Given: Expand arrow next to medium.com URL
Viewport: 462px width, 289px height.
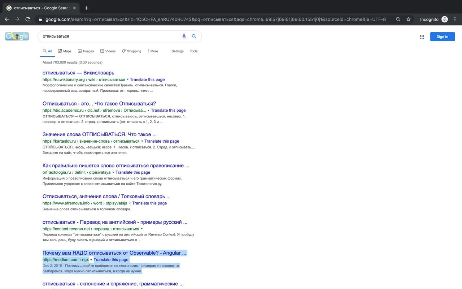Looking at the screenshot, I should 91,260.
